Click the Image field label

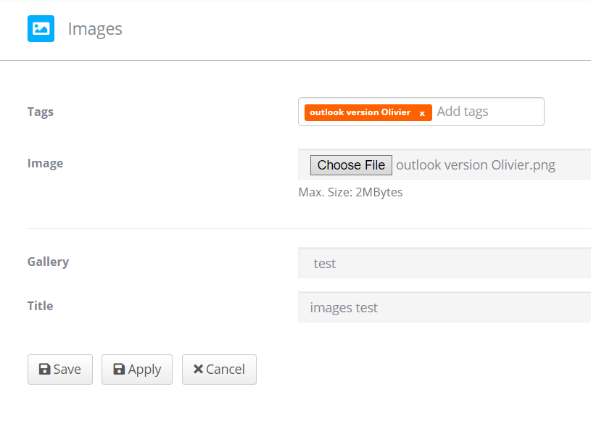point(45,163)
